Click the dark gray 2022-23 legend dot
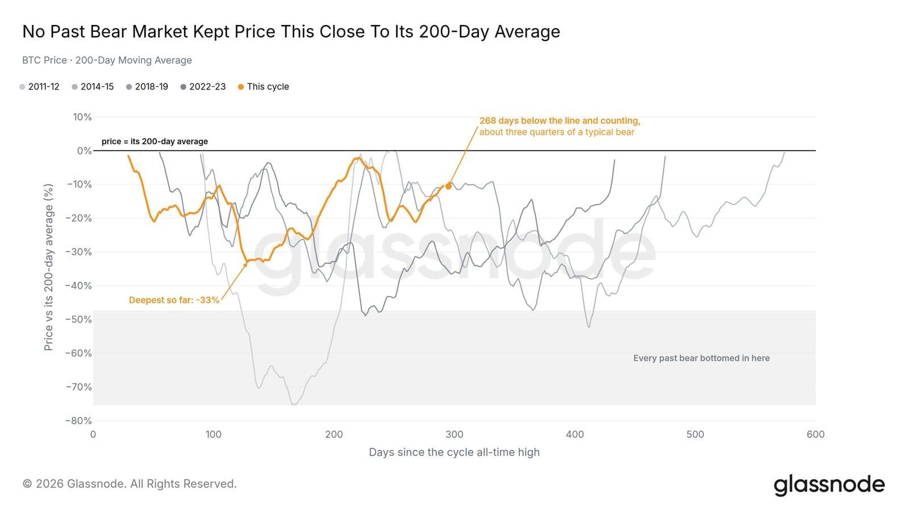The height and width of the screenshot is (511, 909). pyautogui.click(x=183, y=87)
